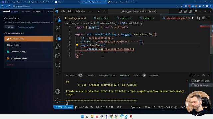
Task: Open terminal panel More Actions
Action: pyautogui.click(x=198, y=75)
